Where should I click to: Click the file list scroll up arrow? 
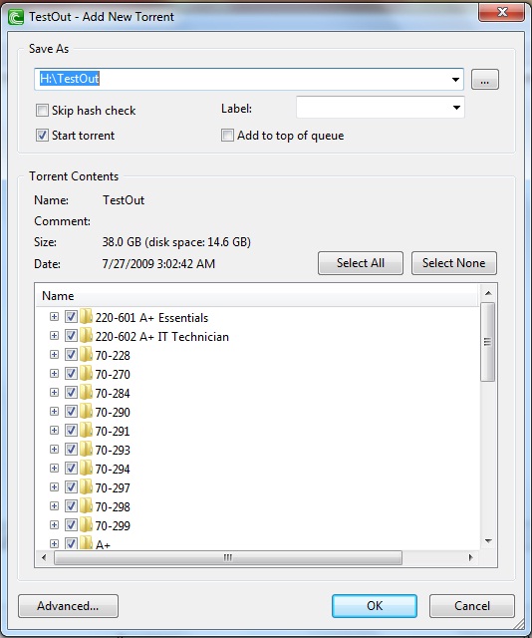488,293
